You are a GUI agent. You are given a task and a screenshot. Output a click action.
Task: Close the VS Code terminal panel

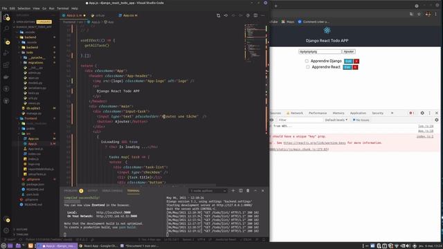(x=263, y=191)
